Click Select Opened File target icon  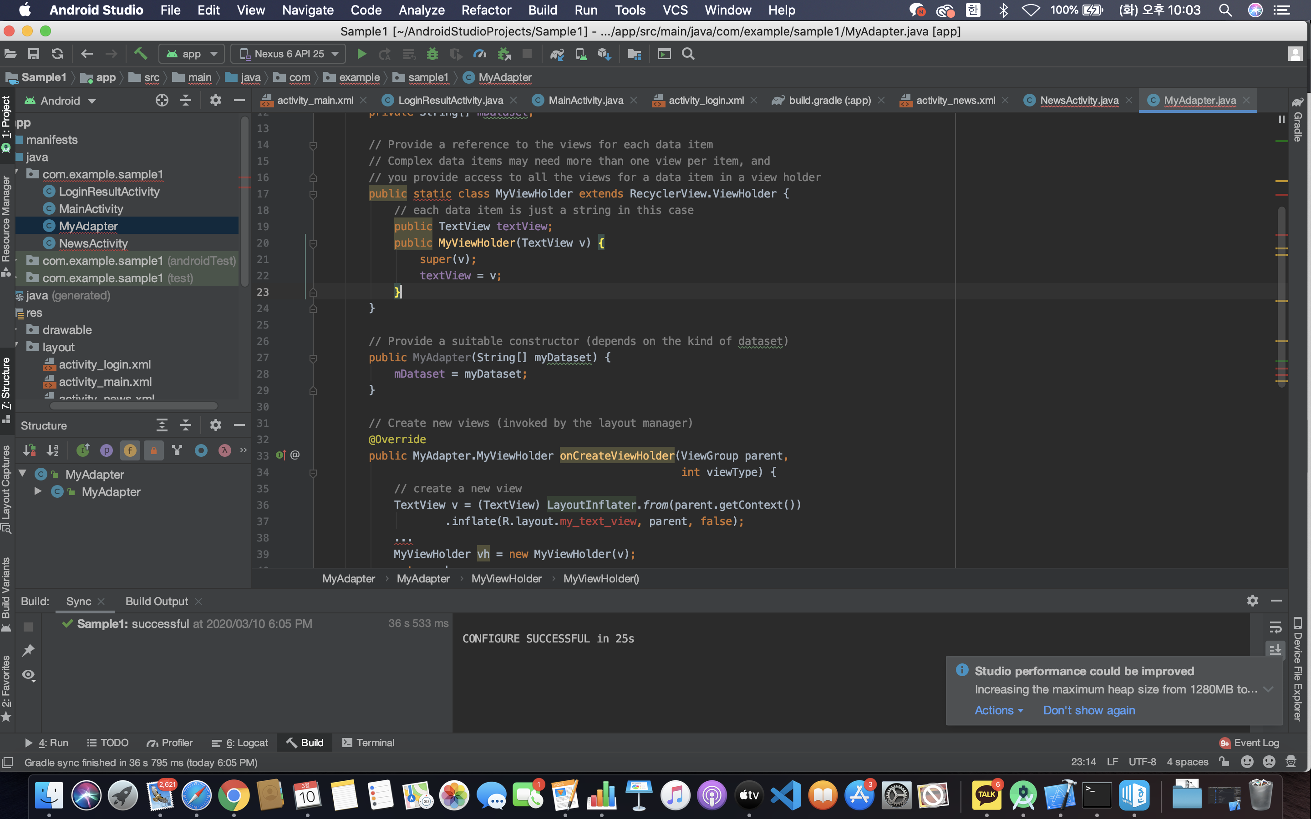(x=162, y=100)
